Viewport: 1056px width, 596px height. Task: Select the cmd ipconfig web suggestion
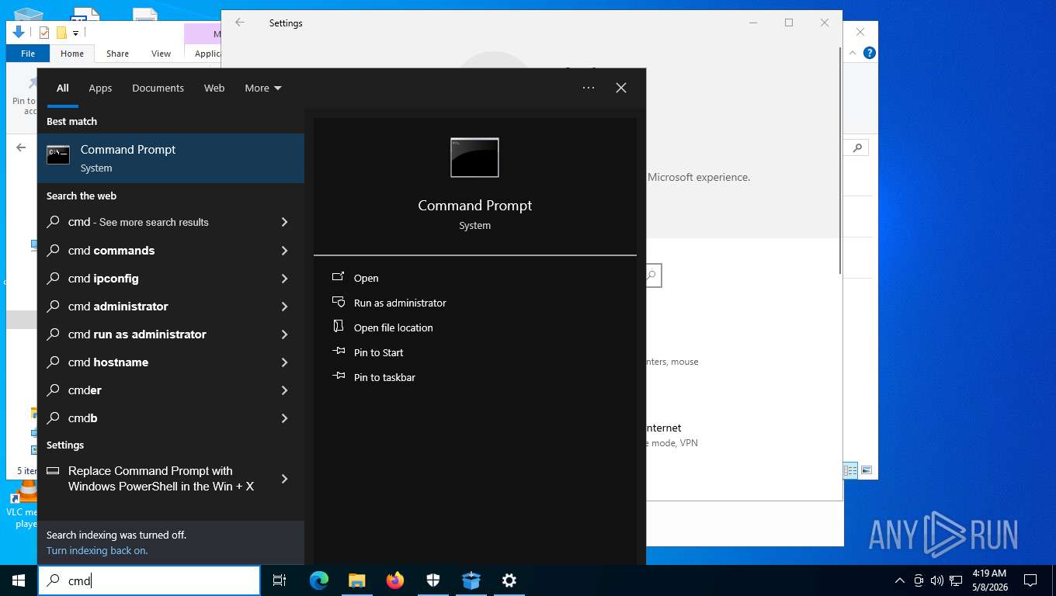click(171, 279)
